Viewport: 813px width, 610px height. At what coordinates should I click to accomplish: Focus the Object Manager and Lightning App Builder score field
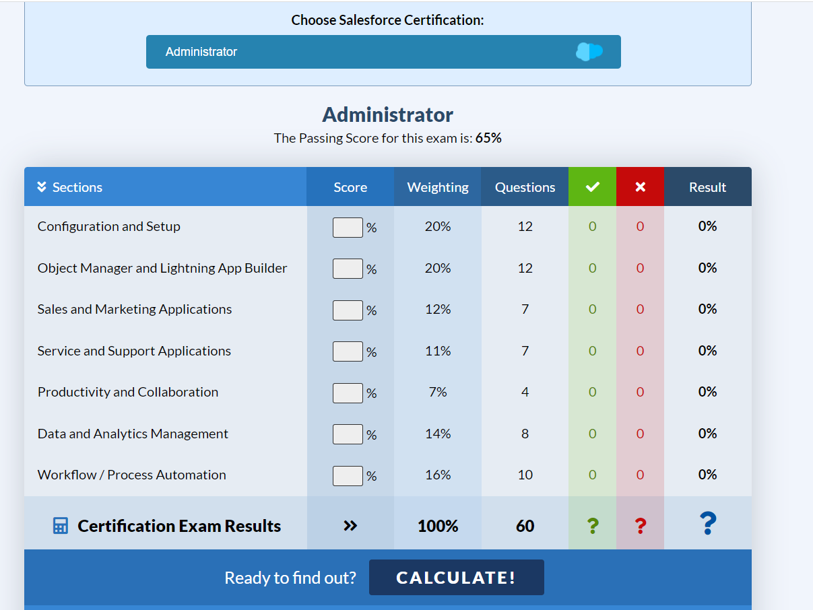(x=348, y=269)
